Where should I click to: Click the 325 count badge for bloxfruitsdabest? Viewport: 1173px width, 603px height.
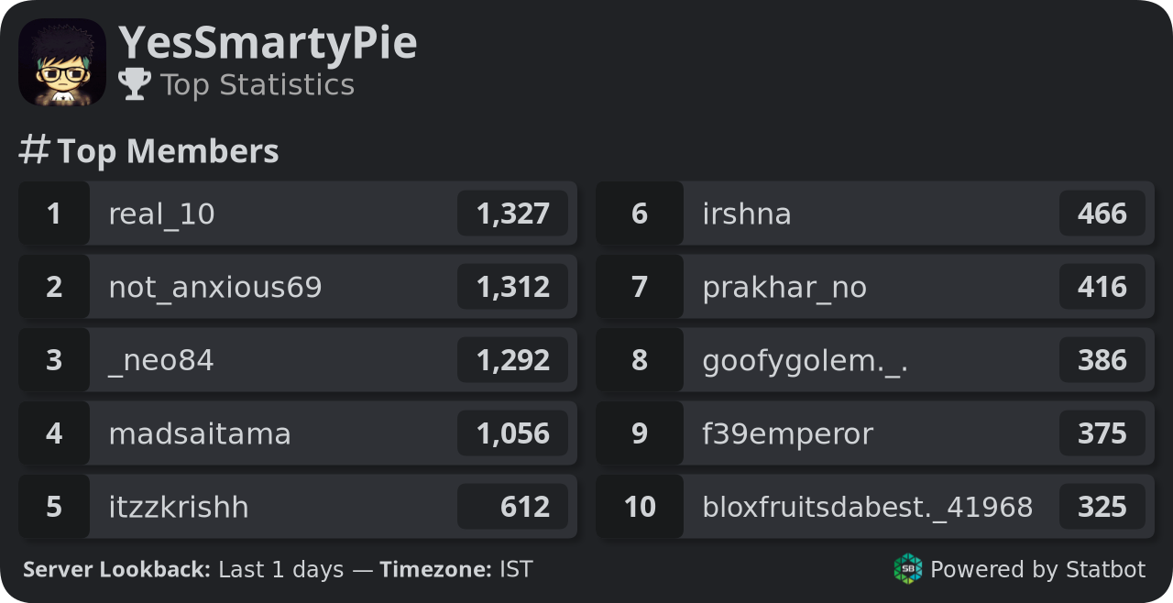tap(1102, 507)
